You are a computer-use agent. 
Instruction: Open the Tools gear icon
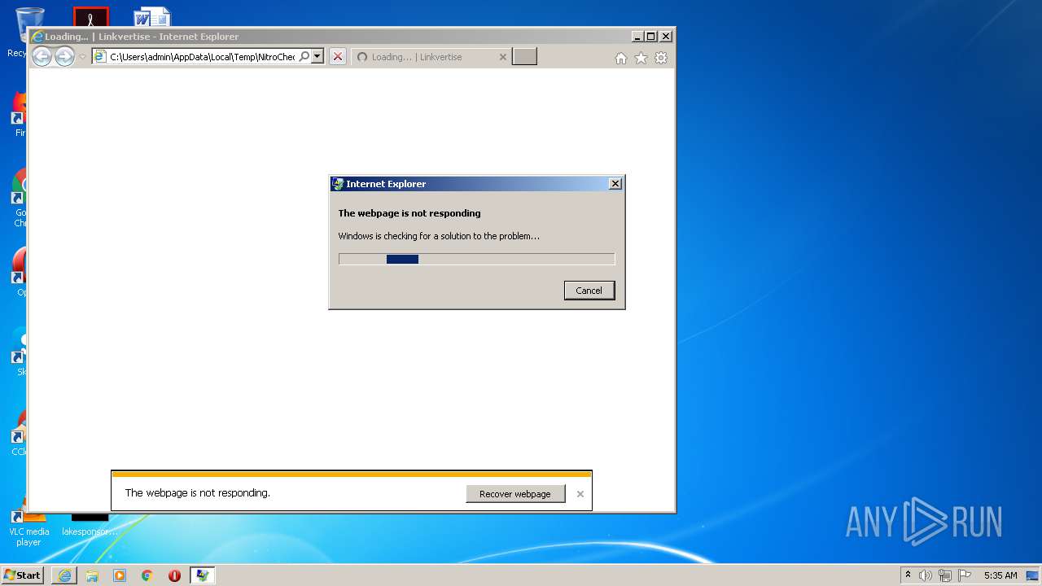(661, 58)
